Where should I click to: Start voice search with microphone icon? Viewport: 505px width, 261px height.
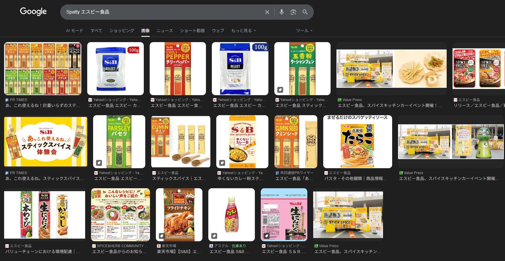tap(281, 12)
